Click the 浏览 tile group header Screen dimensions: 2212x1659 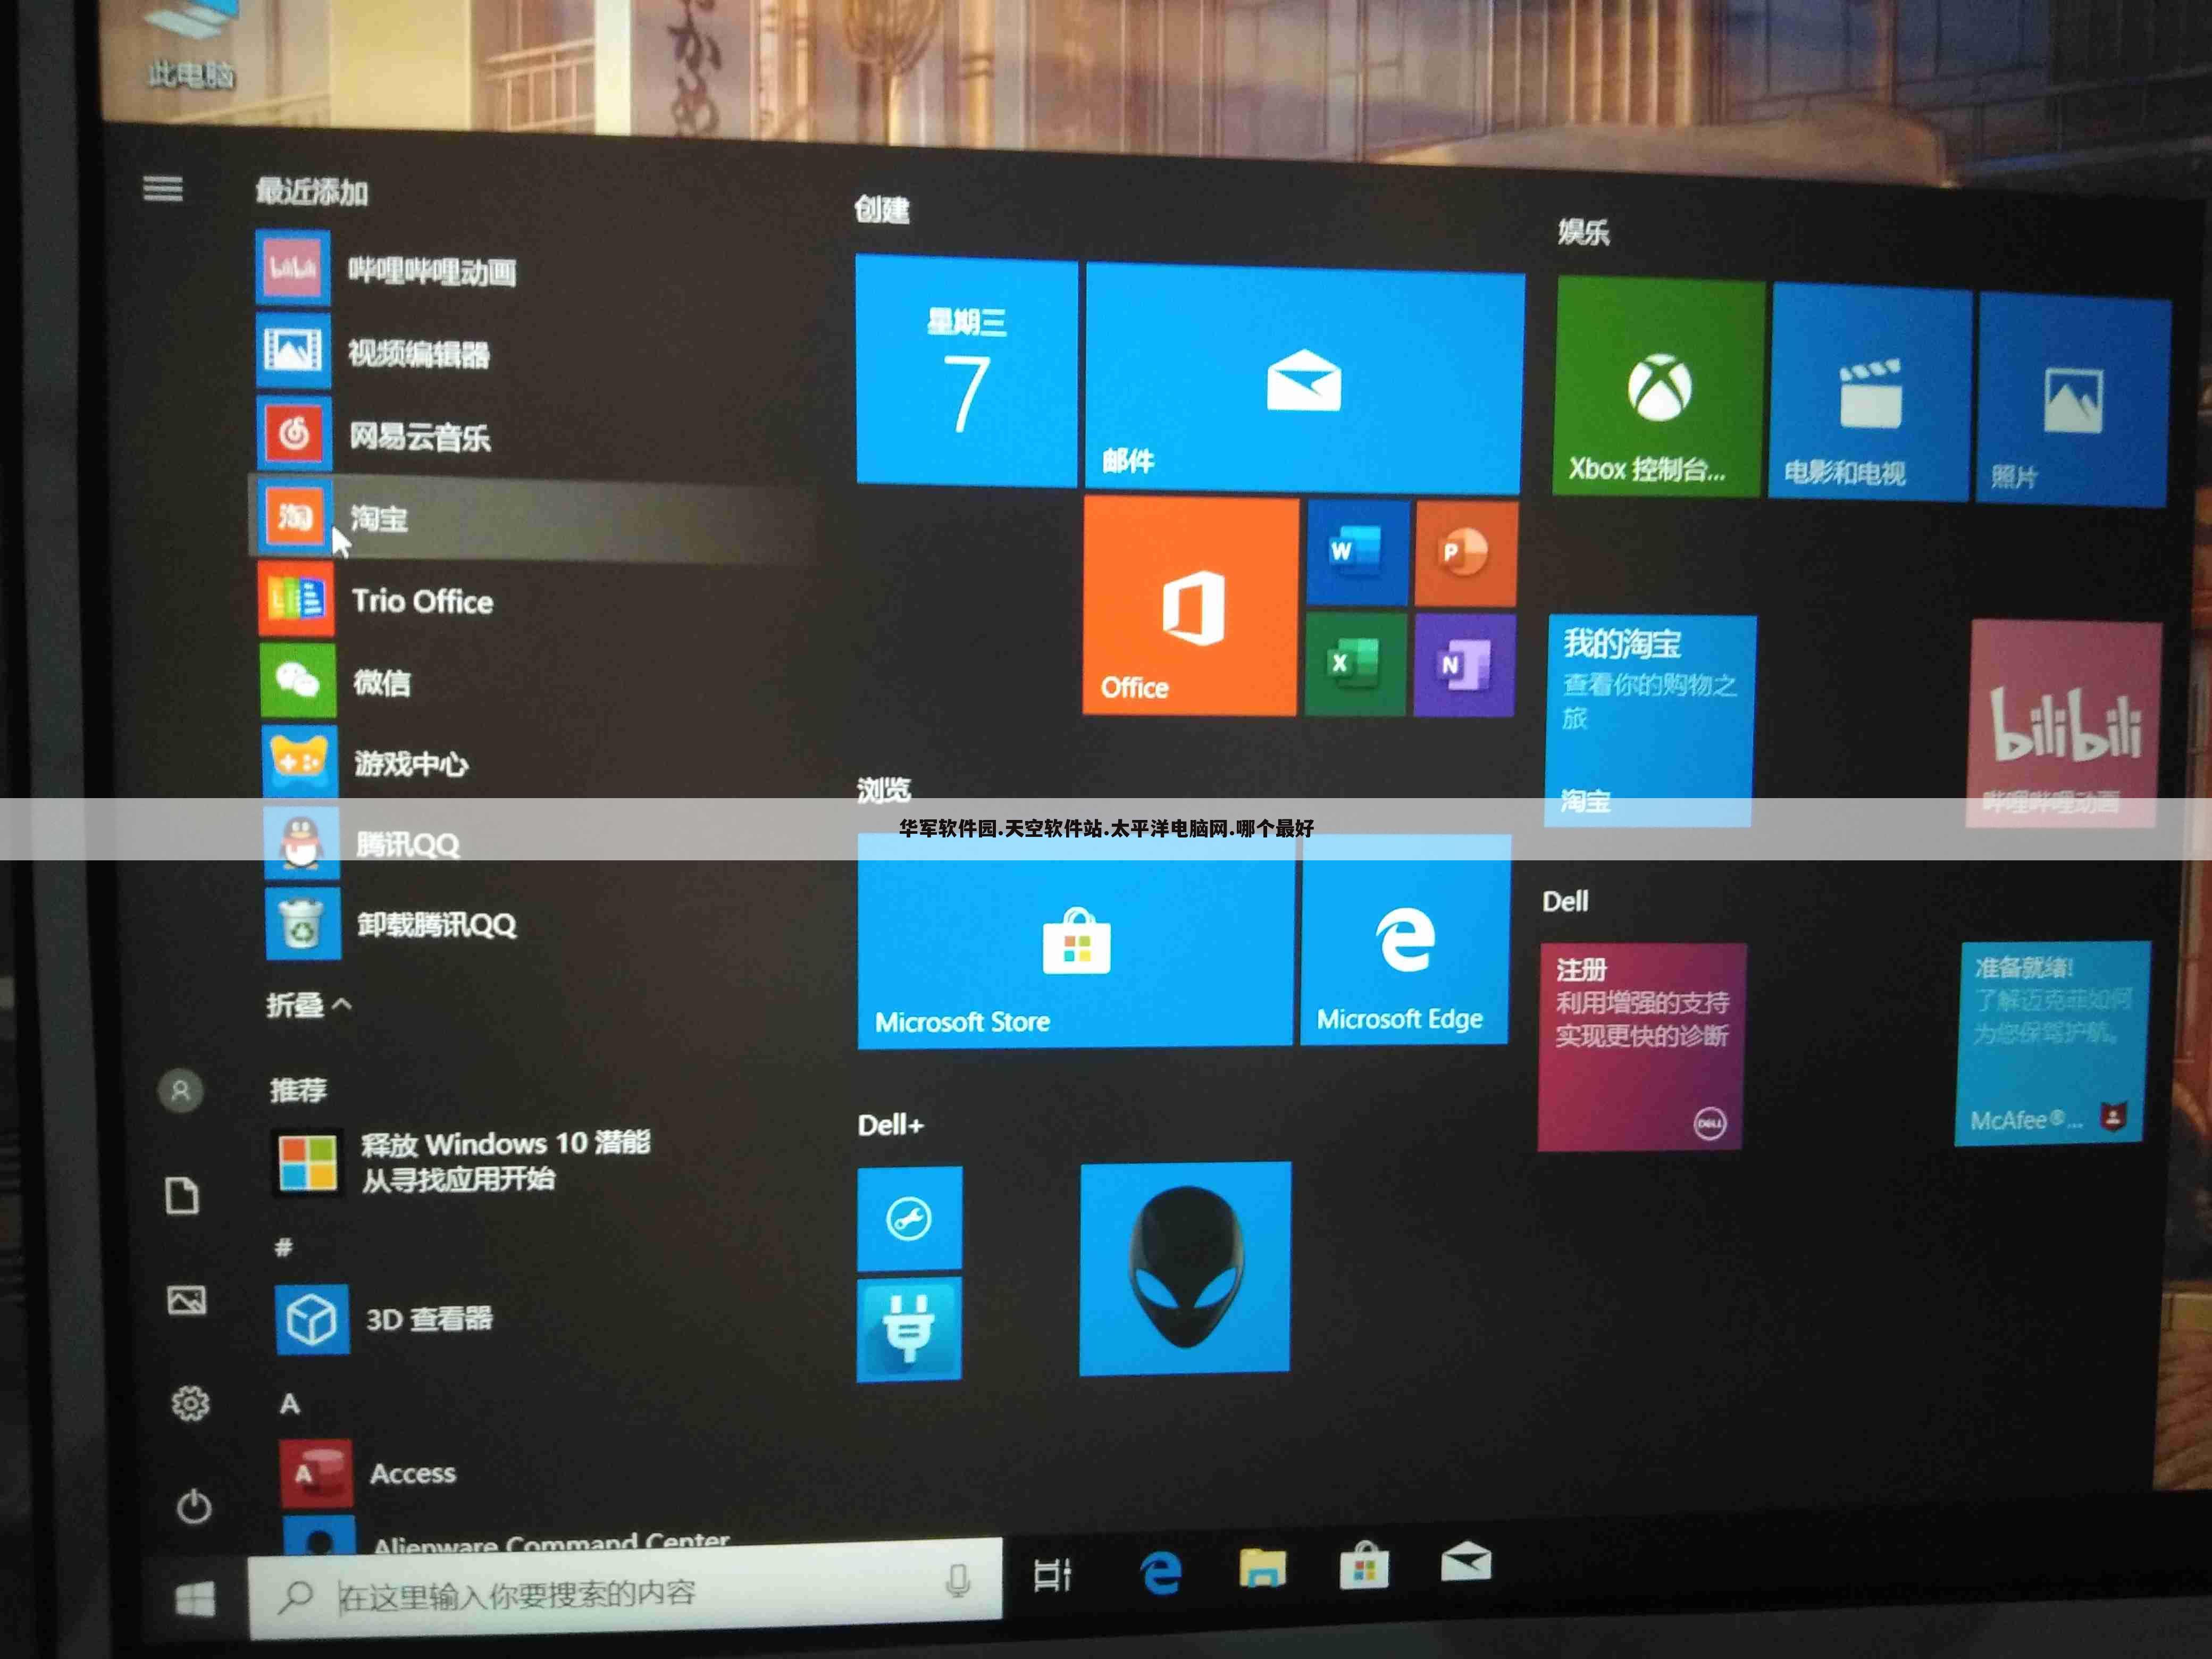pyautogui.click(x=884, y=790)
